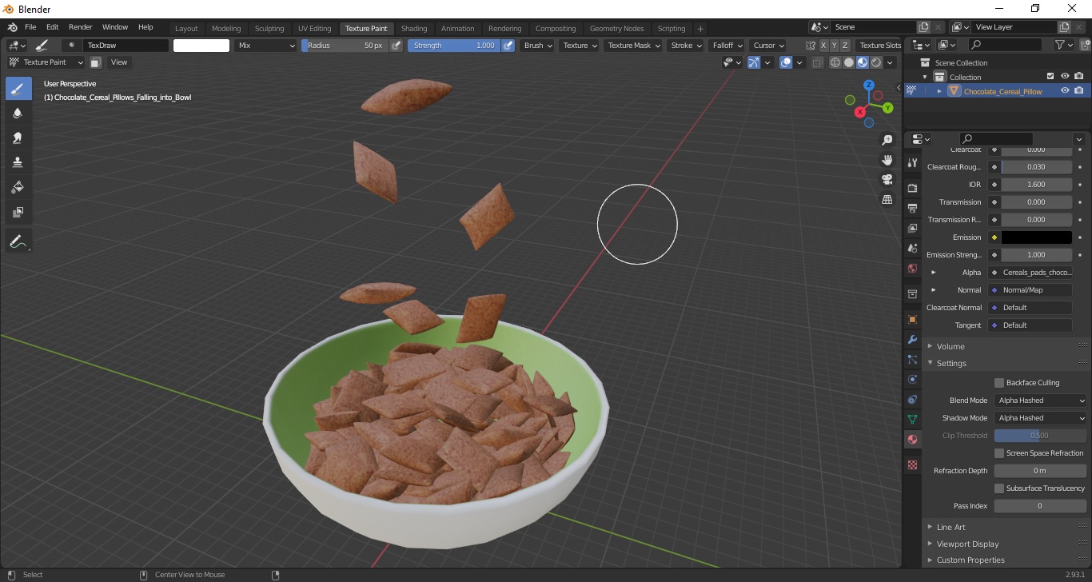Select the Clone stamp tool
The height and width of the screenshot is (582, 1092).
18,163
